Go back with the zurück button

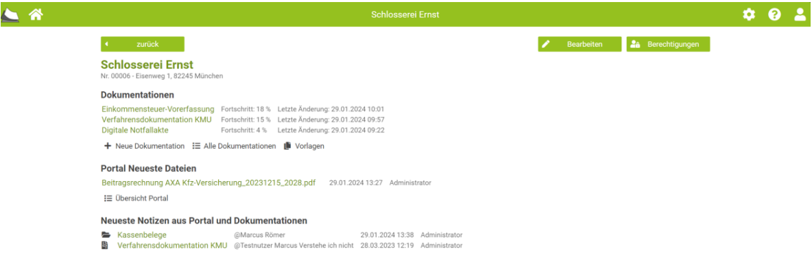pyautogui.click(x=143, y=45)
